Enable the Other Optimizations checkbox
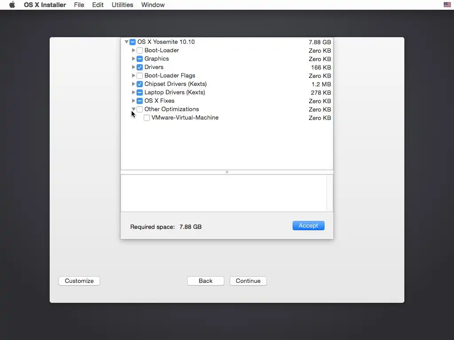Image resolution: width=454 pixels, height=340 pixels. tap(140, 109)
